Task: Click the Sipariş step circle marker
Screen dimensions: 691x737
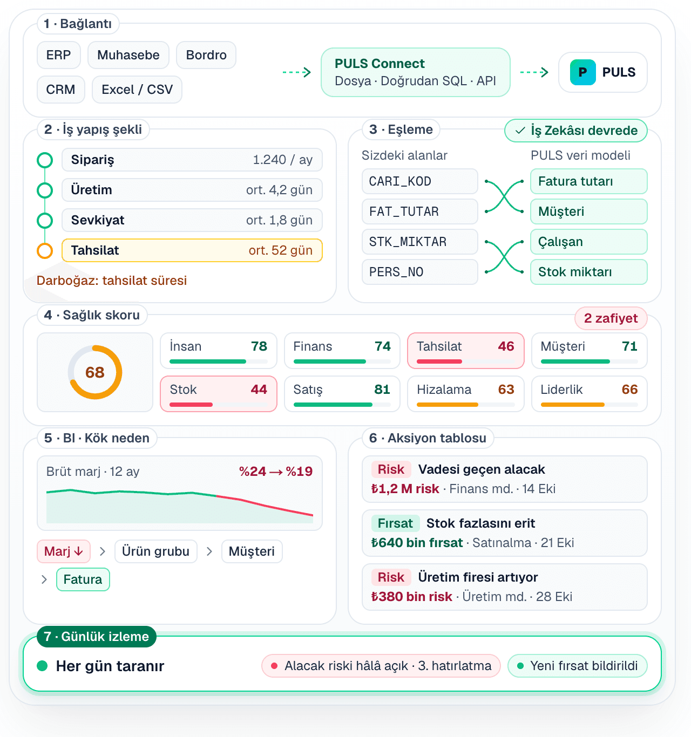Action: pyautogui.click(x=45, y=160)
